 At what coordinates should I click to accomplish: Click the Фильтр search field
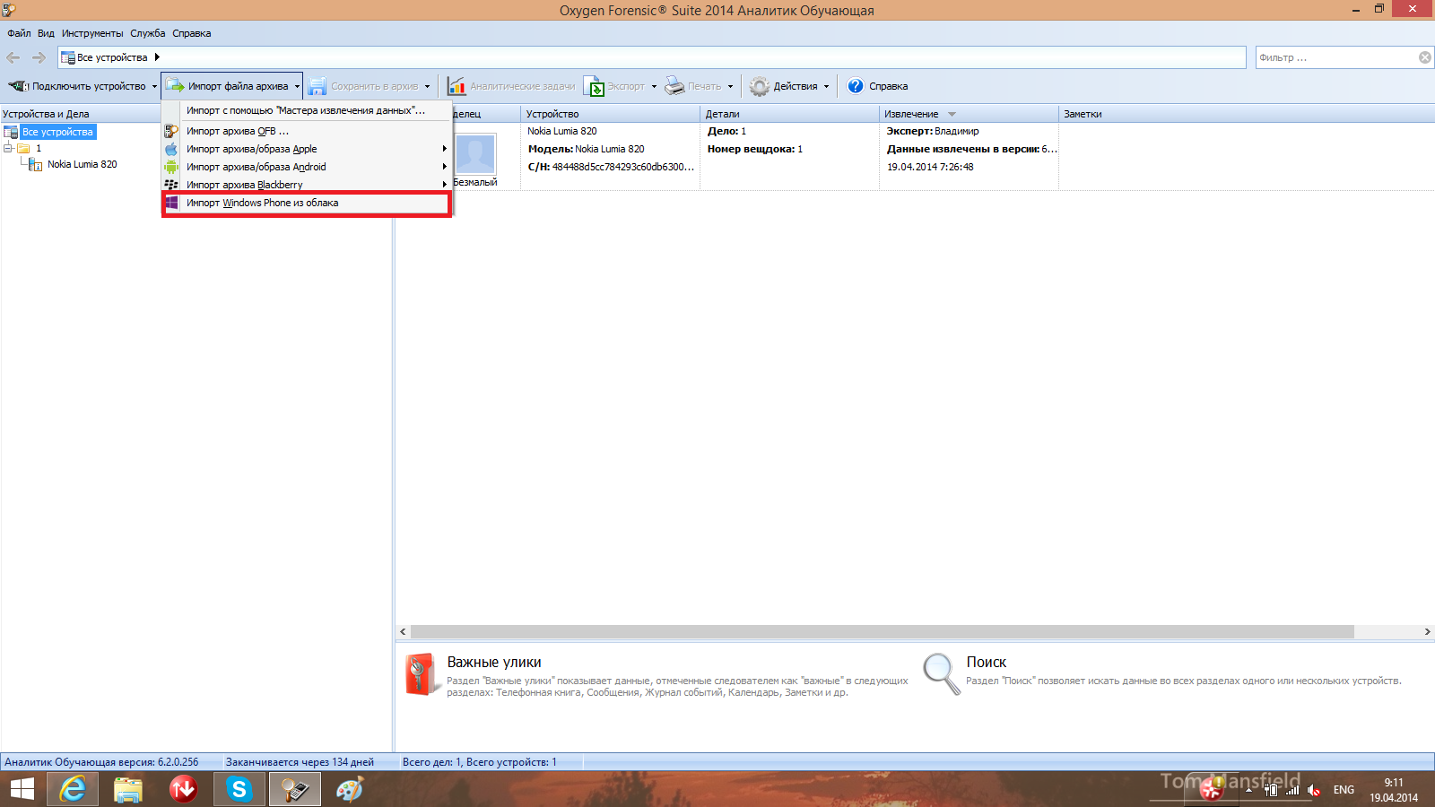pos(1335,57)
